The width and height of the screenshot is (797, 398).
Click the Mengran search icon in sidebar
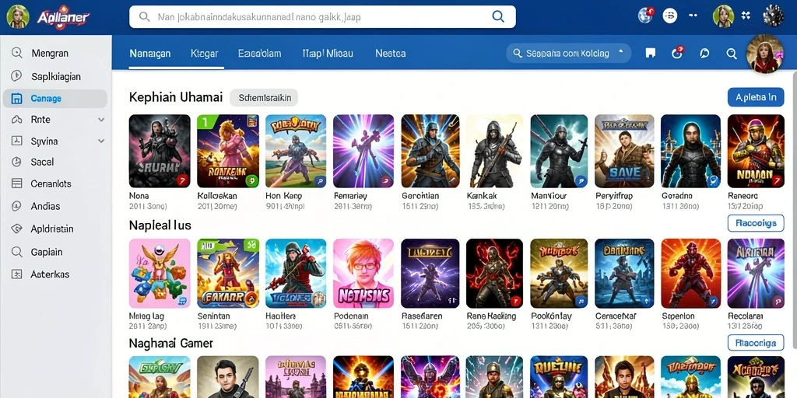point(17,53)
